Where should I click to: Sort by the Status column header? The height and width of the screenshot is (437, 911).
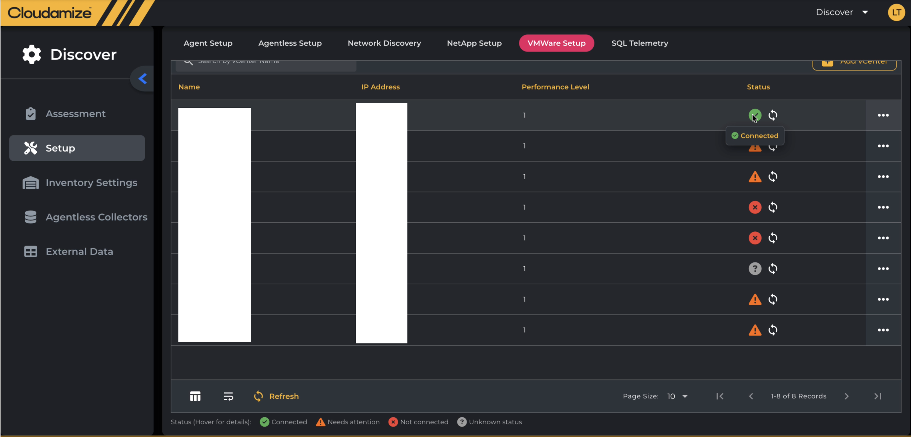[758, 87]
